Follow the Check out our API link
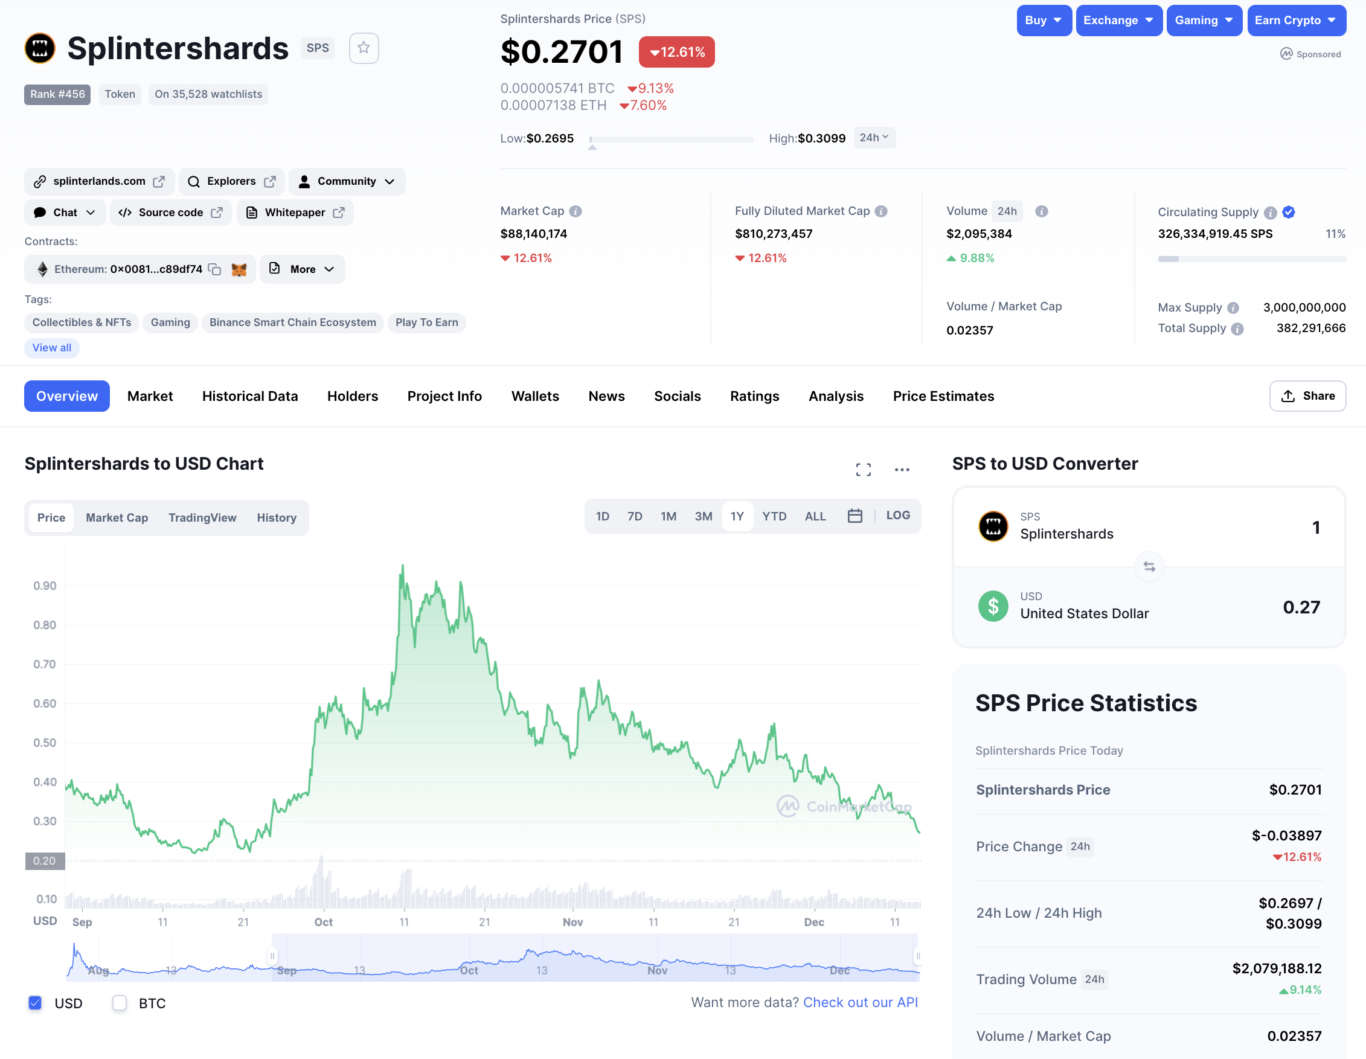 860,1002
